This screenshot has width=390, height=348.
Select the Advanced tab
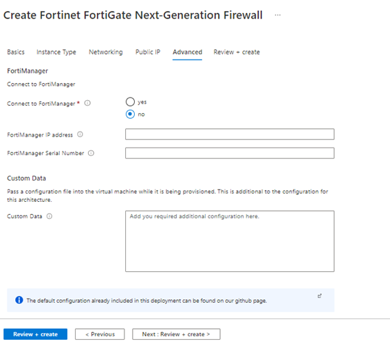click(x=187, y=52)
